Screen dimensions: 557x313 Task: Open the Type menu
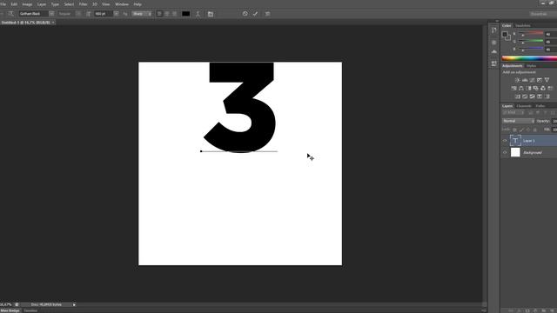point(55,4)
